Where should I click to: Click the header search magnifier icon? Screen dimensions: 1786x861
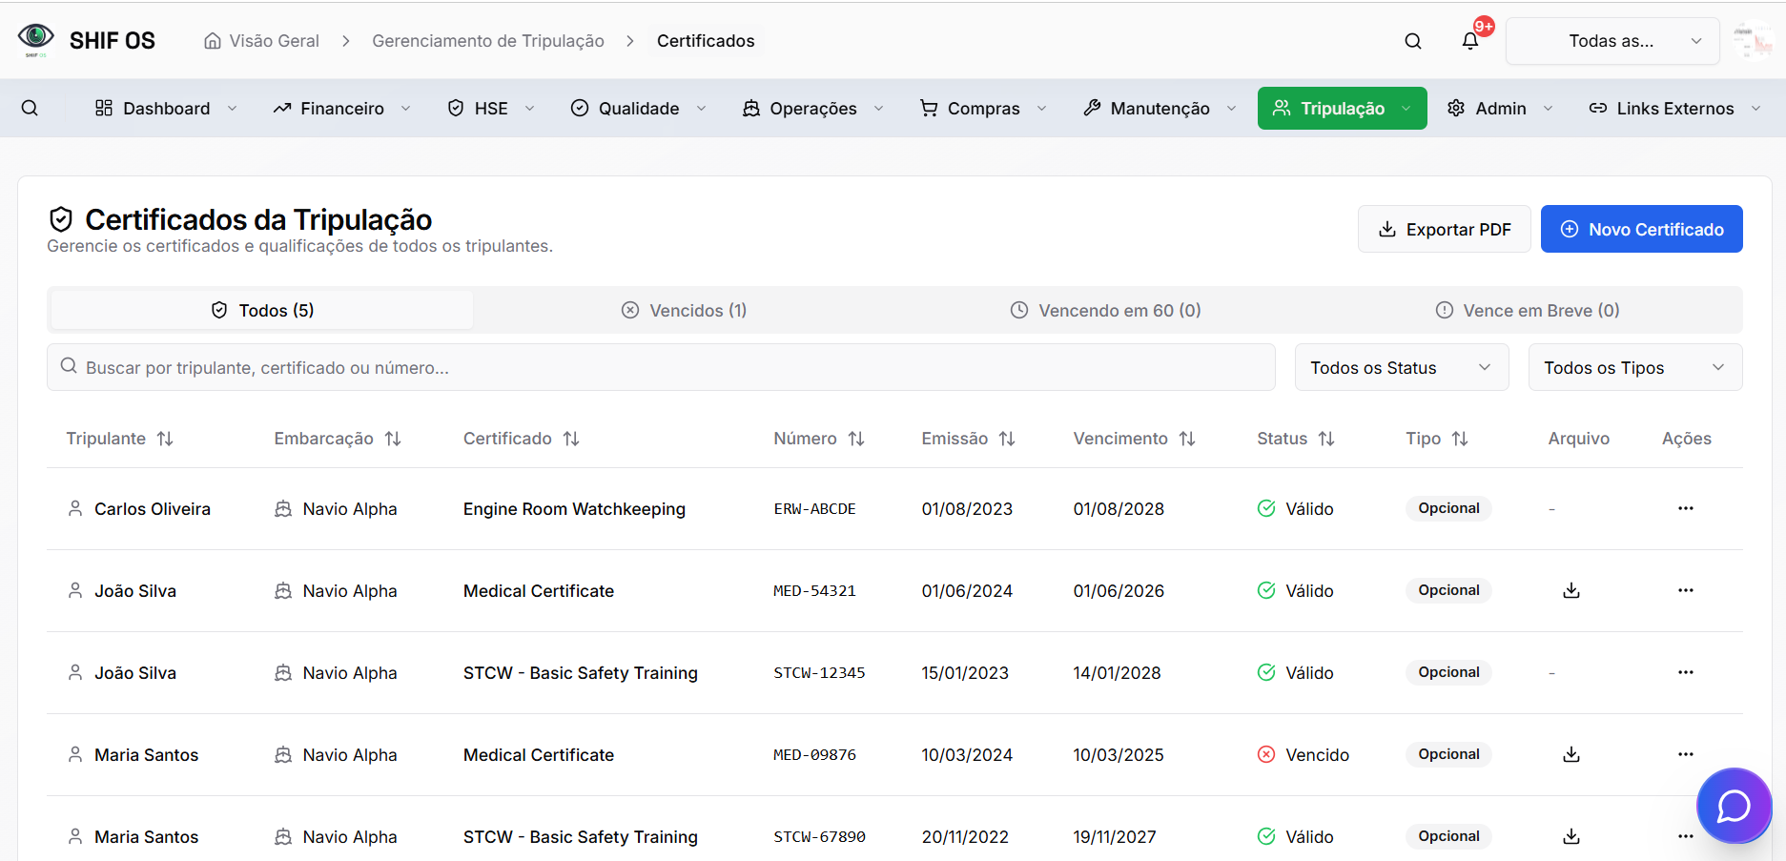click(1413, 41)
